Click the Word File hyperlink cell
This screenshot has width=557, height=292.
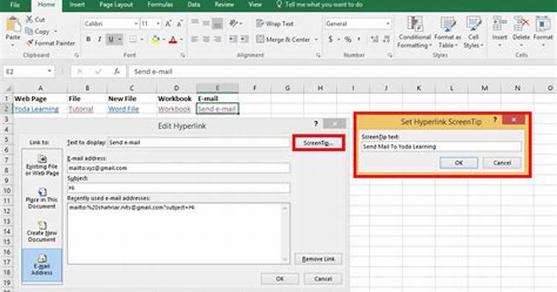click(123, 109)
